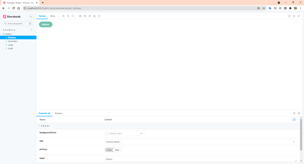This screenshot has width=304, height=164.
Task: Click backgroundColor color swatch
Action: pos(107,133)
